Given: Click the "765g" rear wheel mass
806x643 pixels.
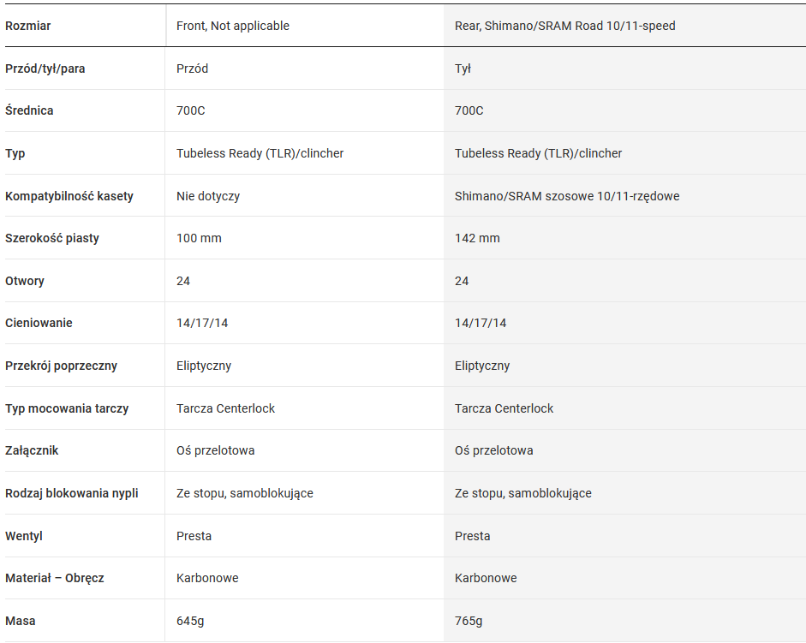Looking at the screenshot, I should click(x=469, y=621).
